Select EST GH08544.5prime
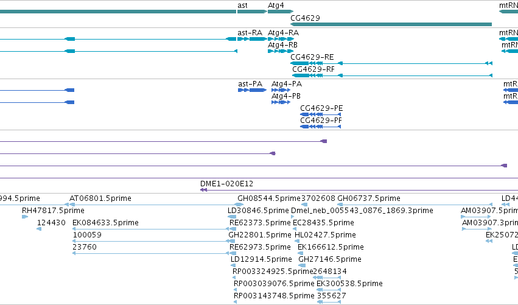Screen dimensions: 518x305 (269, 198)
